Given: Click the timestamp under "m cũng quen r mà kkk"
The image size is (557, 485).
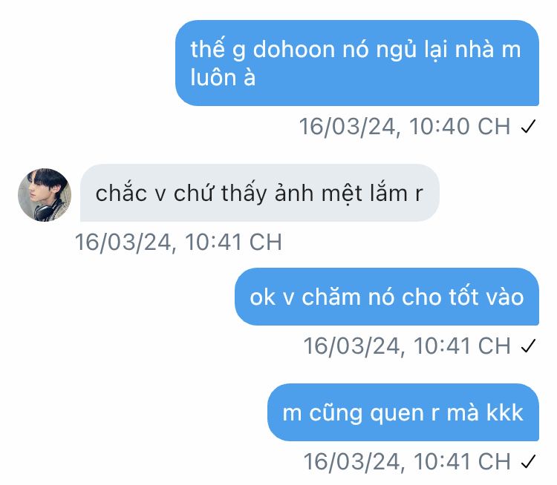Looking at the screenshot, I should [407, 461].
